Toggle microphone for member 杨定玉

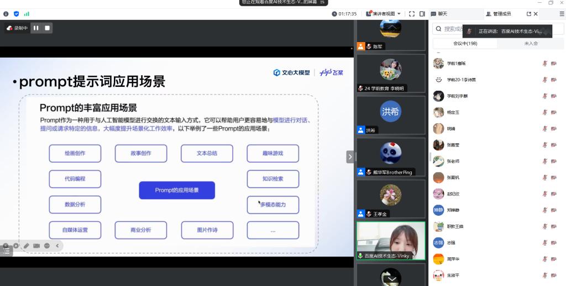coord(544,112)
